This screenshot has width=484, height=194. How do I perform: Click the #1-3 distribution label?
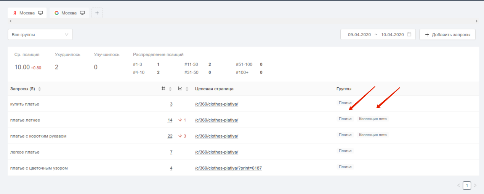[x=138, y=64]
